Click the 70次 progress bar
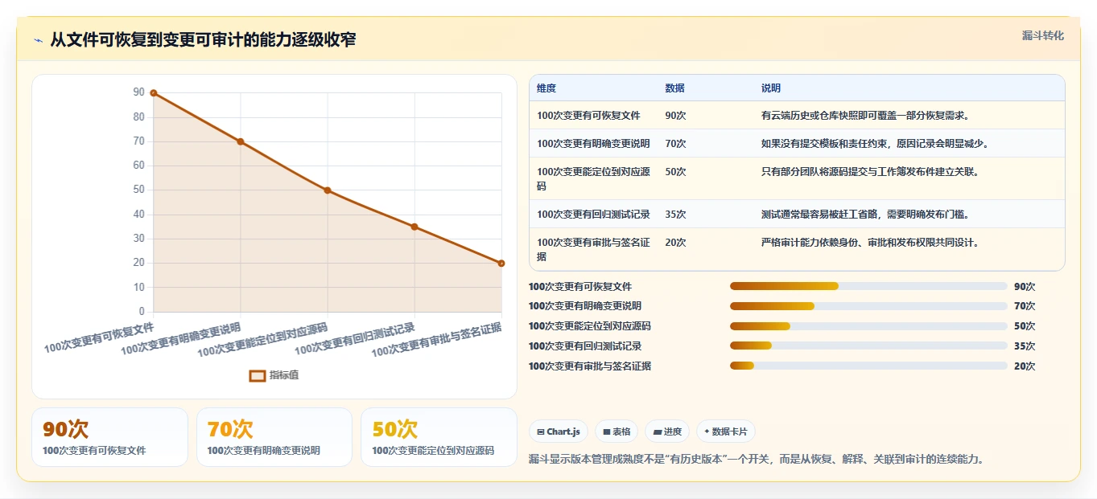The width and height of the screenshot is (1097, 499). point(868,306)
